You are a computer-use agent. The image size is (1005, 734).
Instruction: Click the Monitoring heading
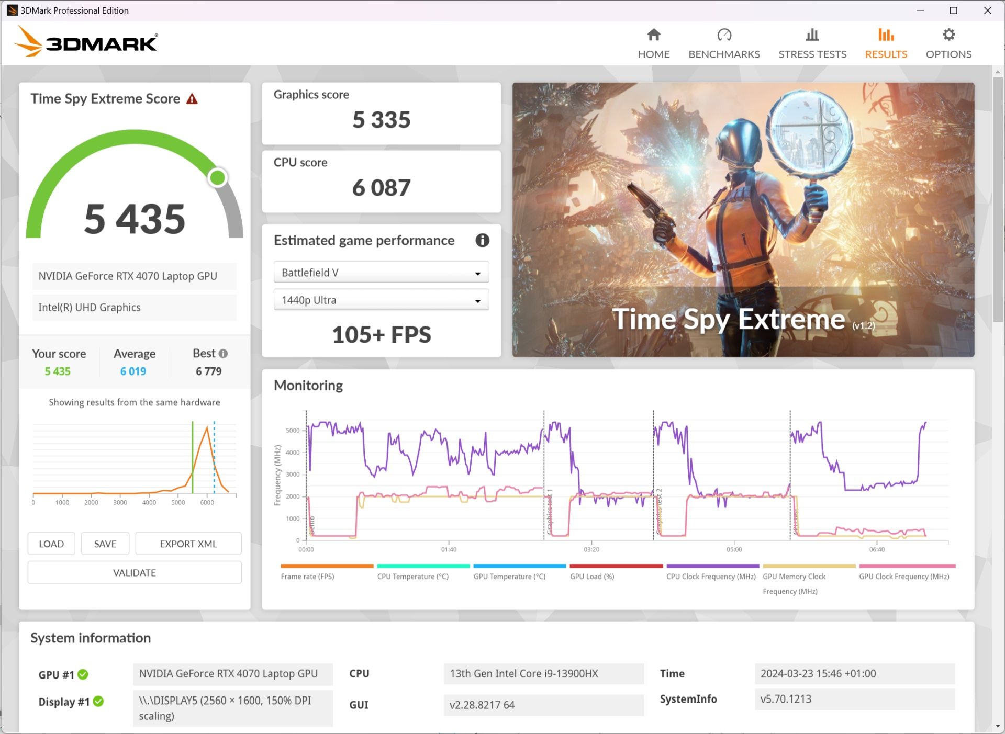point(308,386)
